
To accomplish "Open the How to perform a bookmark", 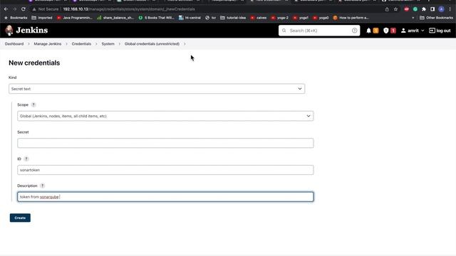I will tap(351, 18).
